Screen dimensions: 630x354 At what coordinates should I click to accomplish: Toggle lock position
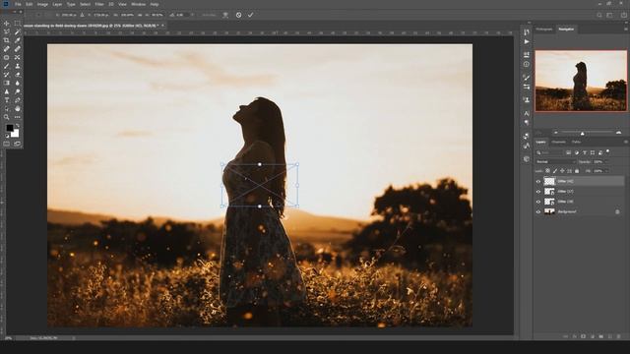point(562,171)
